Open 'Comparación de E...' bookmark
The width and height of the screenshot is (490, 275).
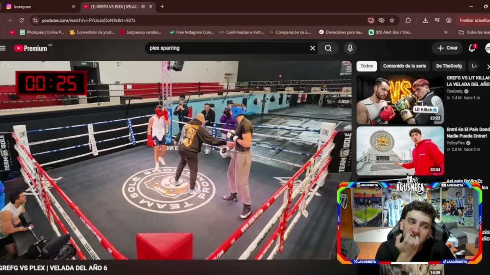(290, 32)
